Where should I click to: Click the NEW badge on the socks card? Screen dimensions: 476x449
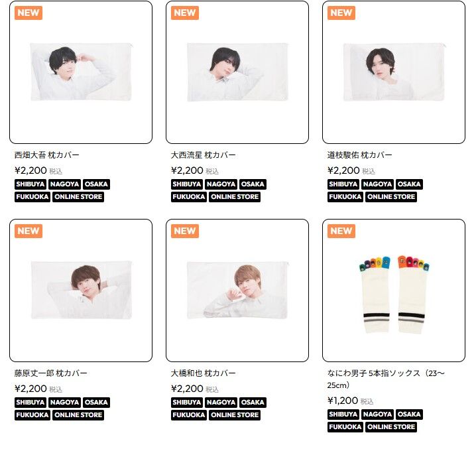point(341,231)
